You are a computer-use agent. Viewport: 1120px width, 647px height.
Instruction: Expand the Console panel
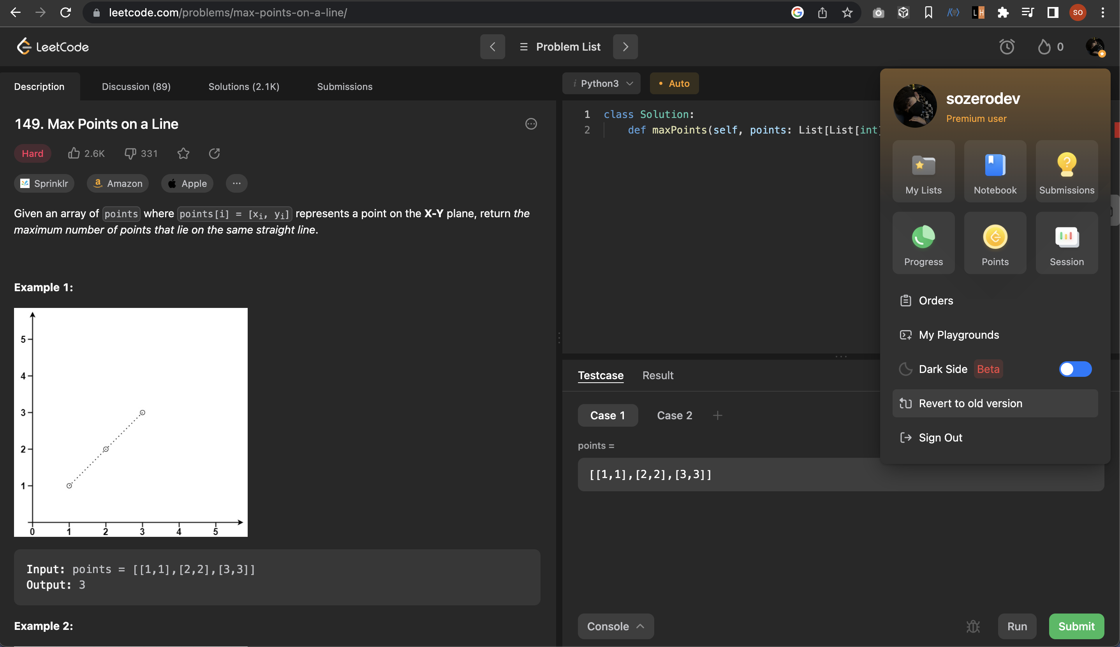pos(615,626)
